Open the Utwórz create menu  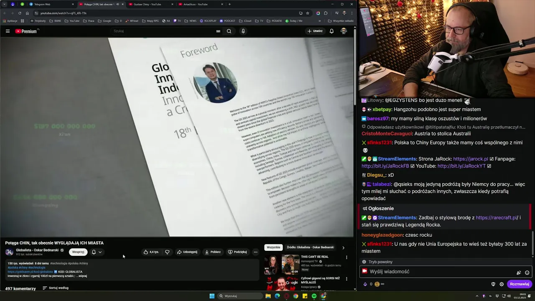pos(315,31)
